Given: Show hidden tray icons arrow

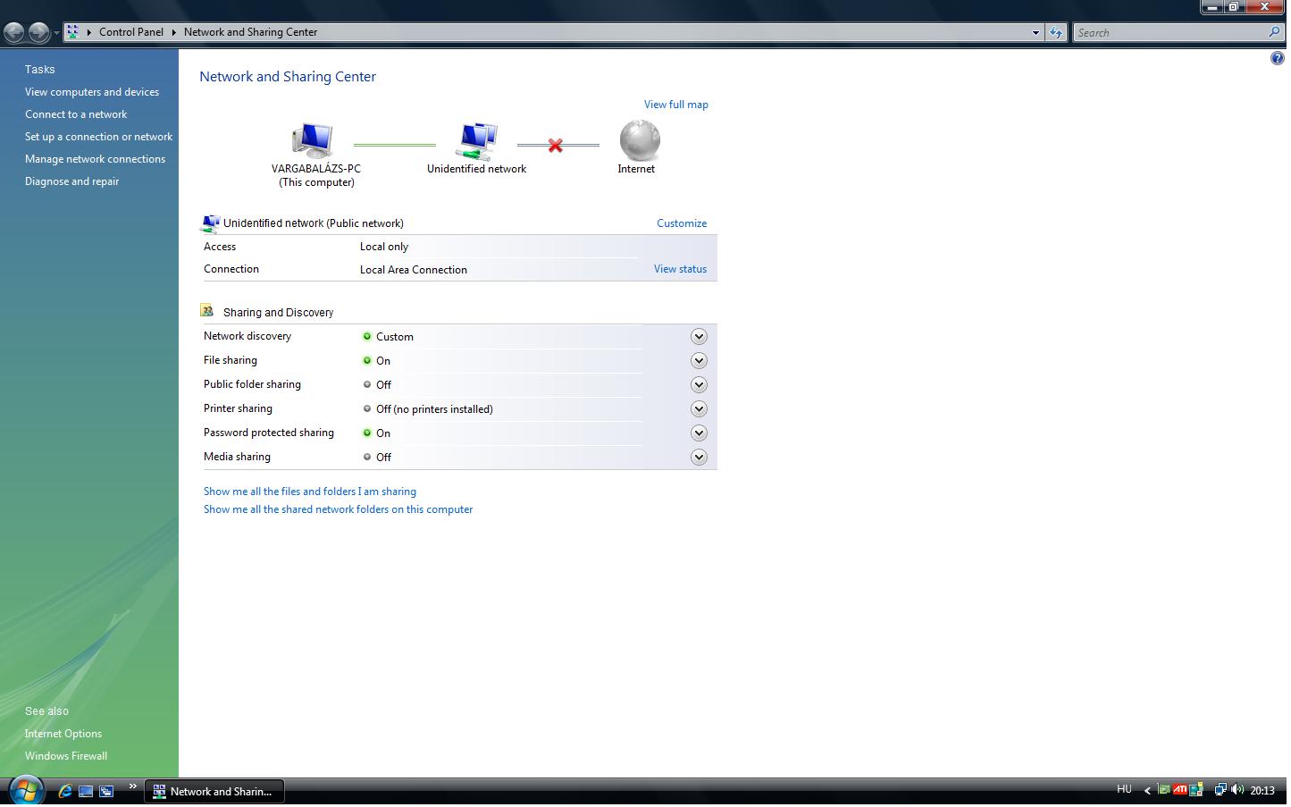Looking at the screenshot, I should coord(1147,790).
